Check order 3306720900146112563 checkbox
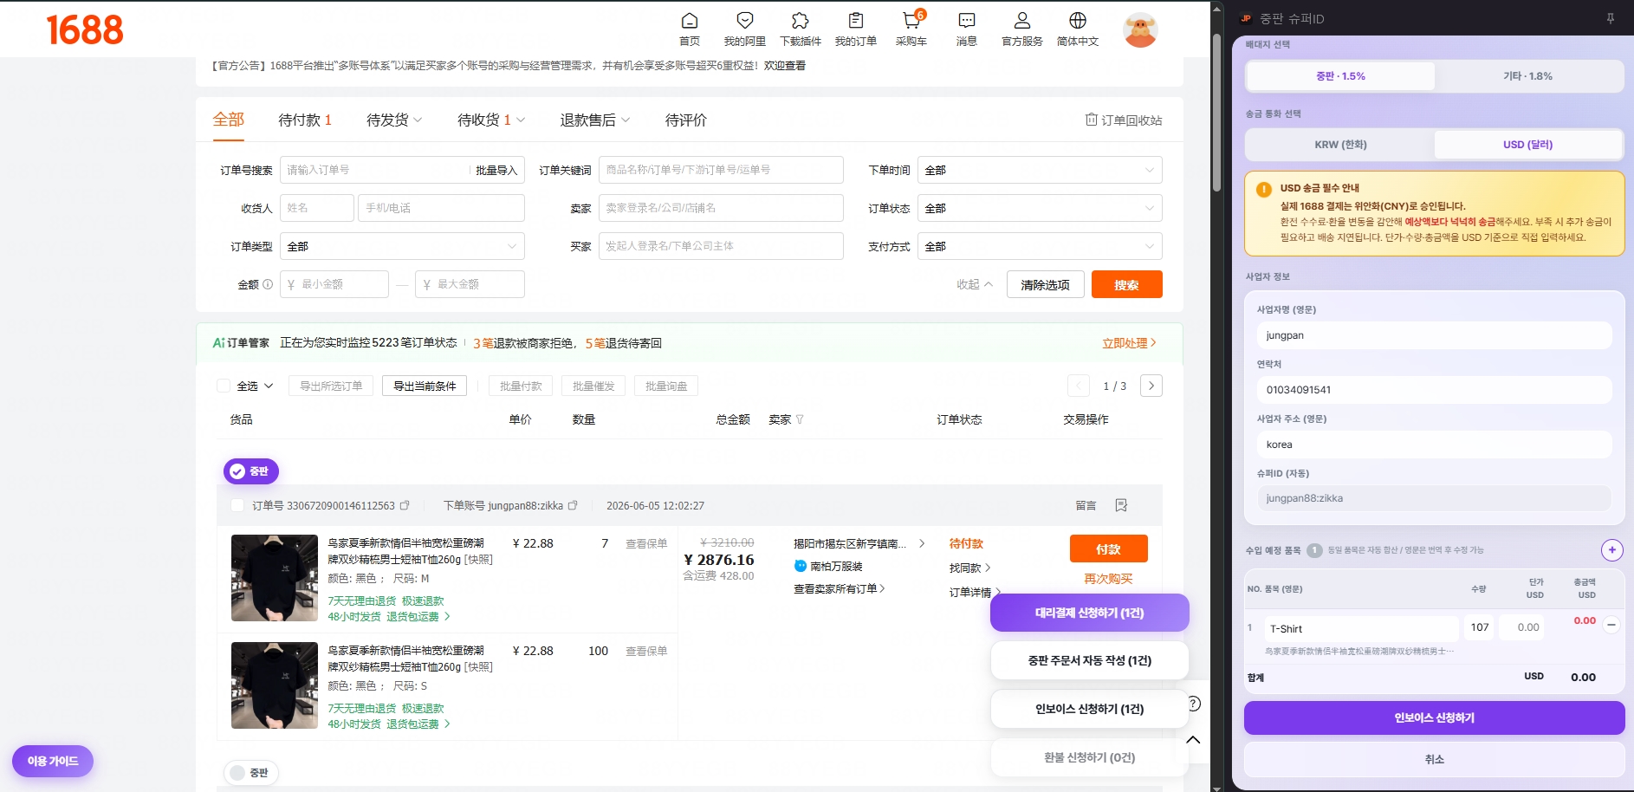1634x792 pixels. tap(237, 505)
